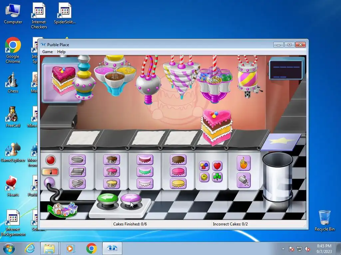Choose chocolate cake batter button
The height and width of the screenshot is (255, 341).
[x=111, y=160]
